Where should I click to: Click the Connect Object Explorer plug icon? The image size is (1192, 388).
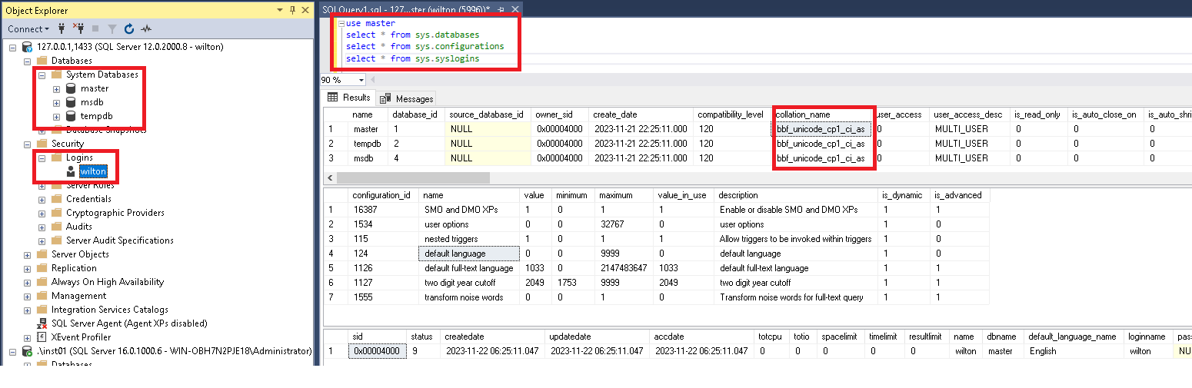[61, 29]
